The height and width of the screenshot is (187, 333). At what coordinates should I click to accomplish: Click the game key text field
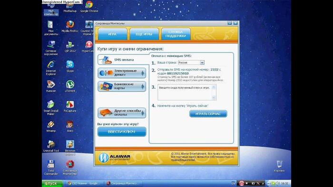coord(187,92)
